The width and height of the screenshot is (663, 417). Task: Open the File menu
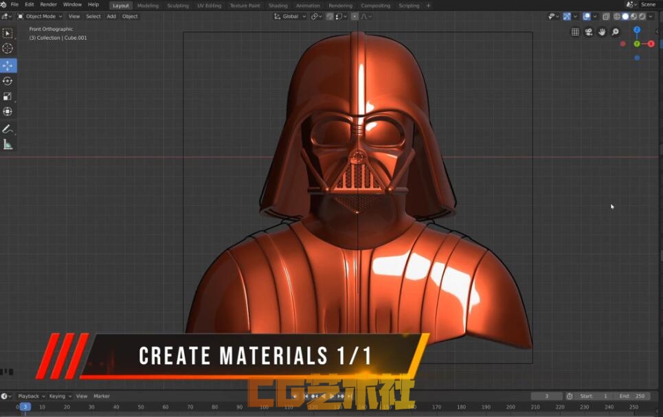click(14, 5)
